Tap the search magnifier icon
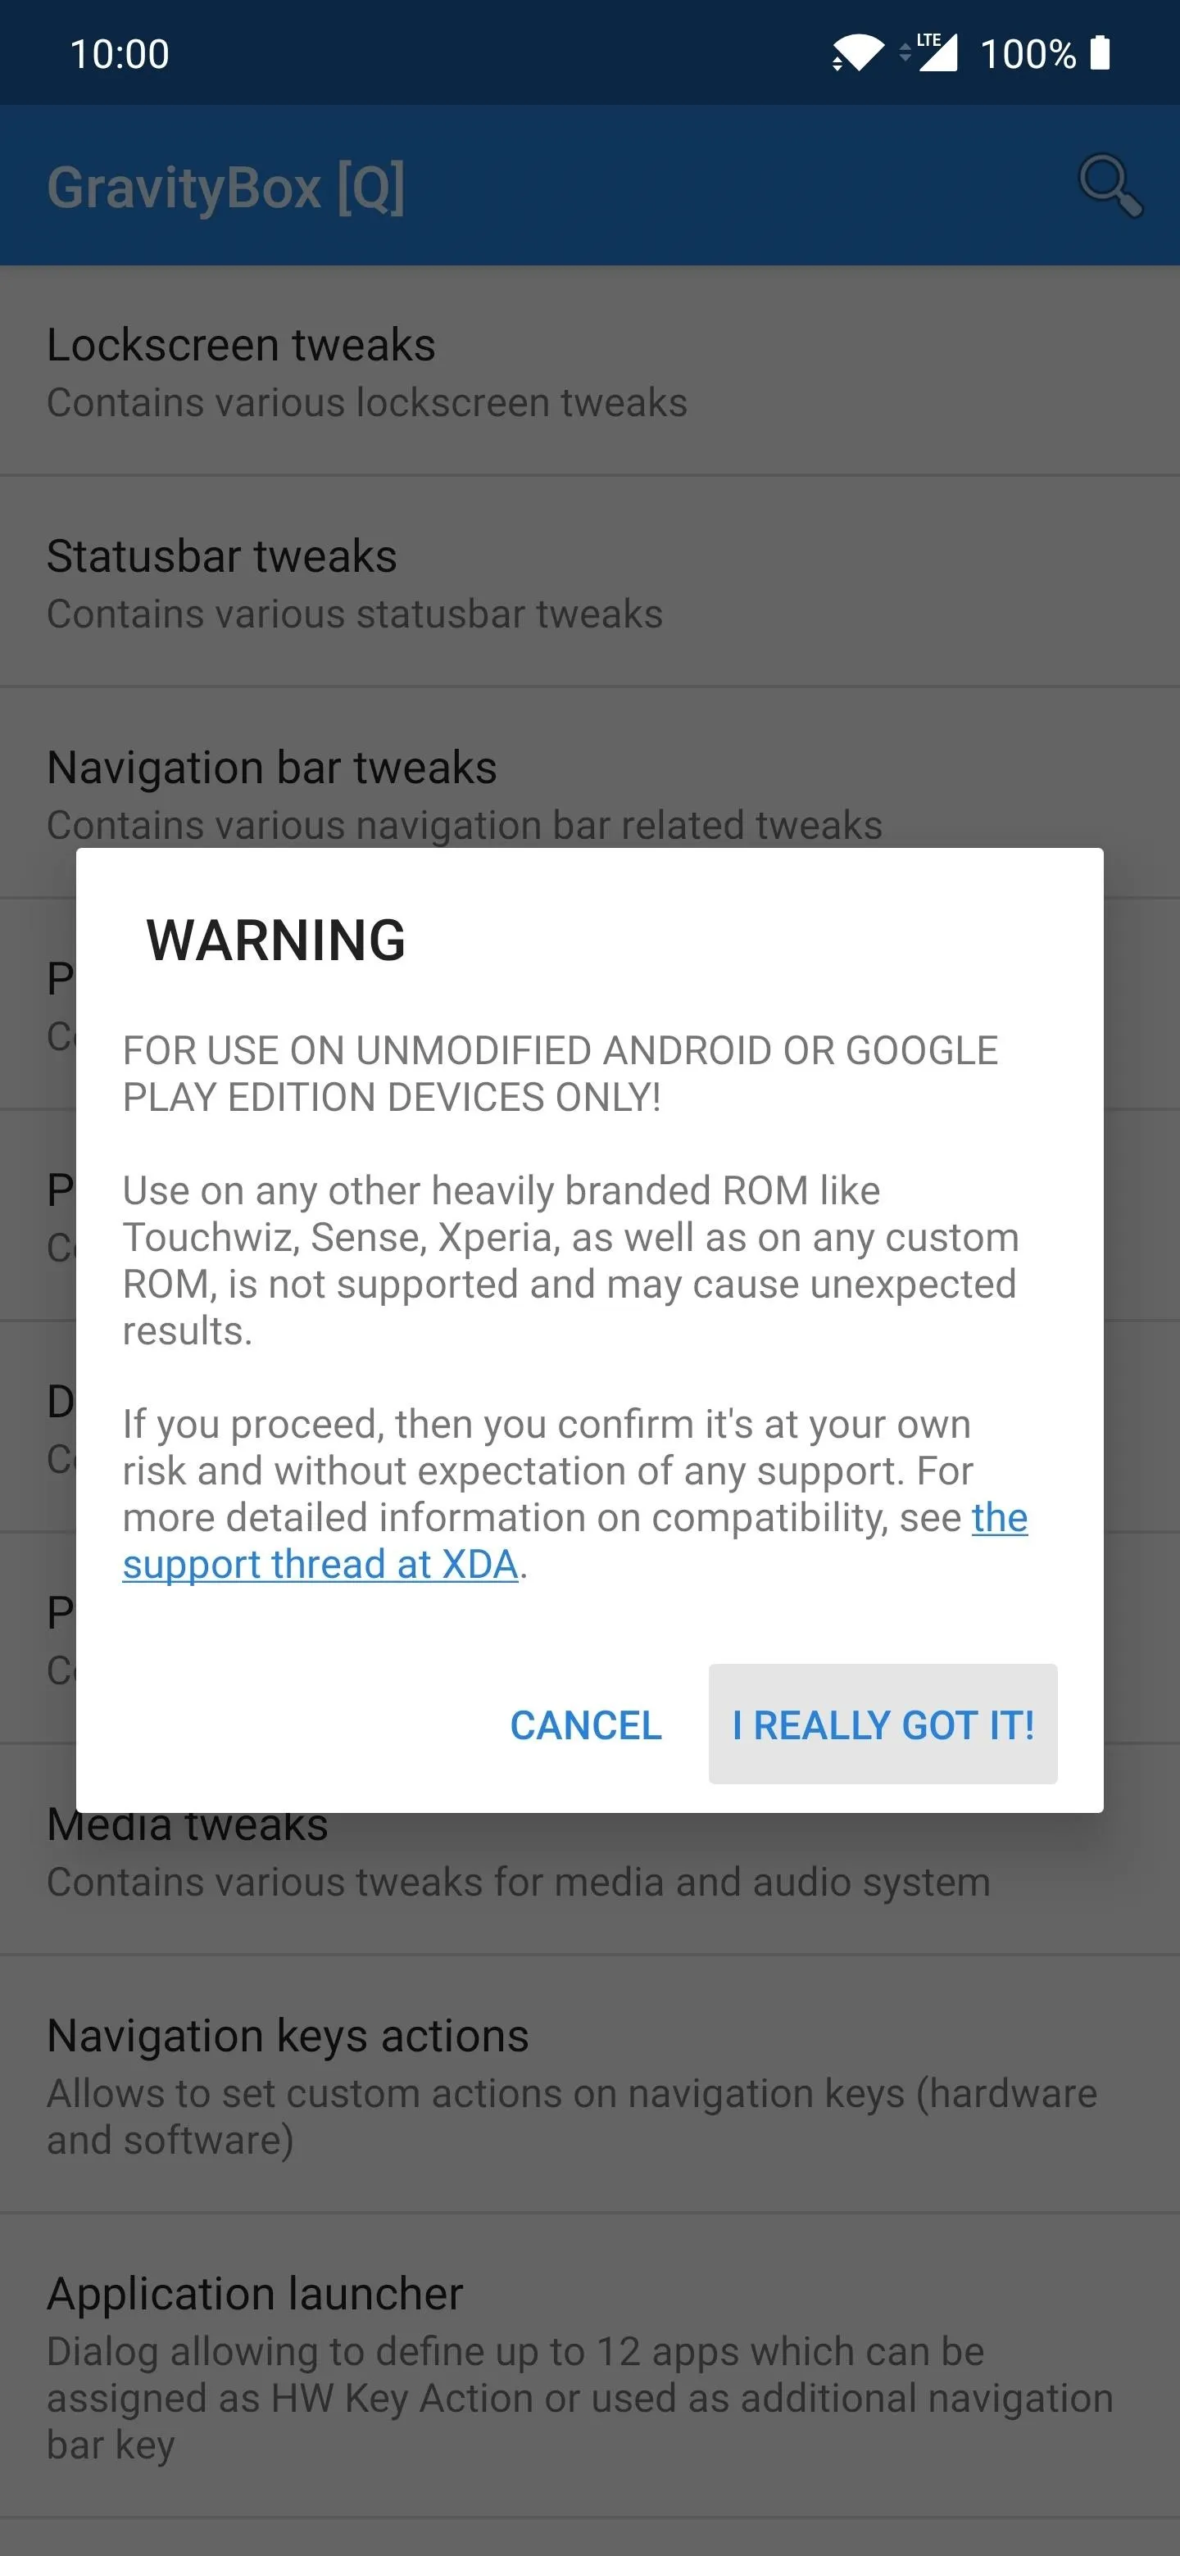Image resolution: width=1180 pixels, height=2556 pixels. [1110, 185]
